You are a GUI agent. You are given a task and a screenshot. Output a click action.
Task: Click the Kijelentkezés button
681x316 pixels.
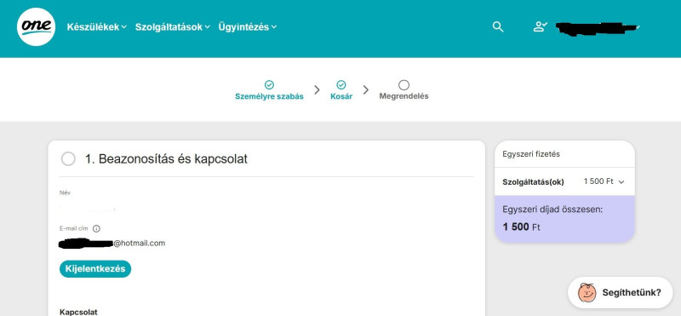(95, 268)
